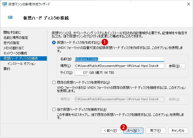Viewport: 193px width, 138px height.
Task: Open 参照(B) browse for new disk location
Action: coord(175,66)
